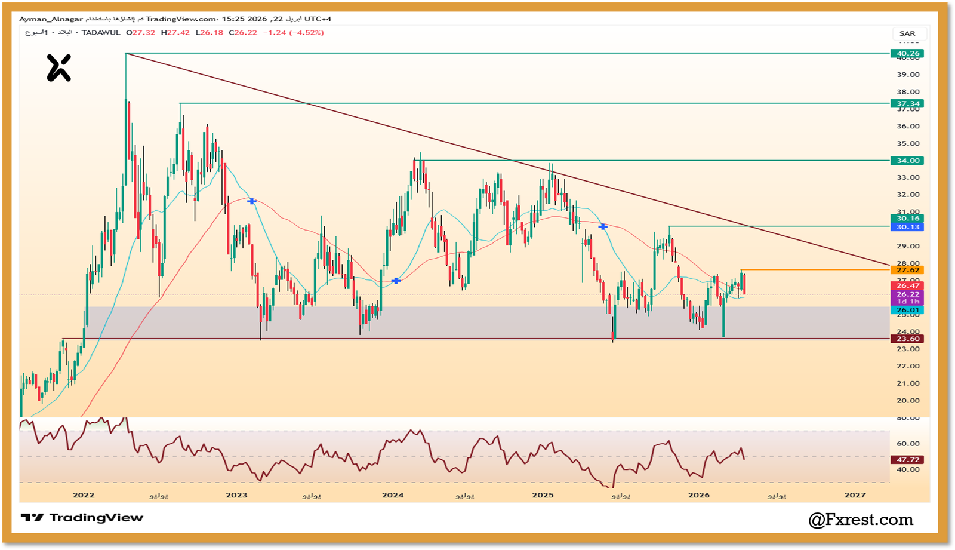Select the blue cross marker in early 2023
This screenshot has width=955, height=550.
[x=252, y=201]
